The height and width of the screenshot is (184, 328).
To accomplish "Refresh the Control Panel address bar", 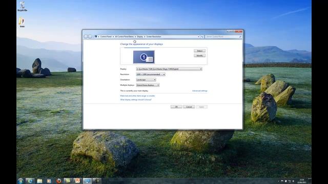I will coord(202,37).
